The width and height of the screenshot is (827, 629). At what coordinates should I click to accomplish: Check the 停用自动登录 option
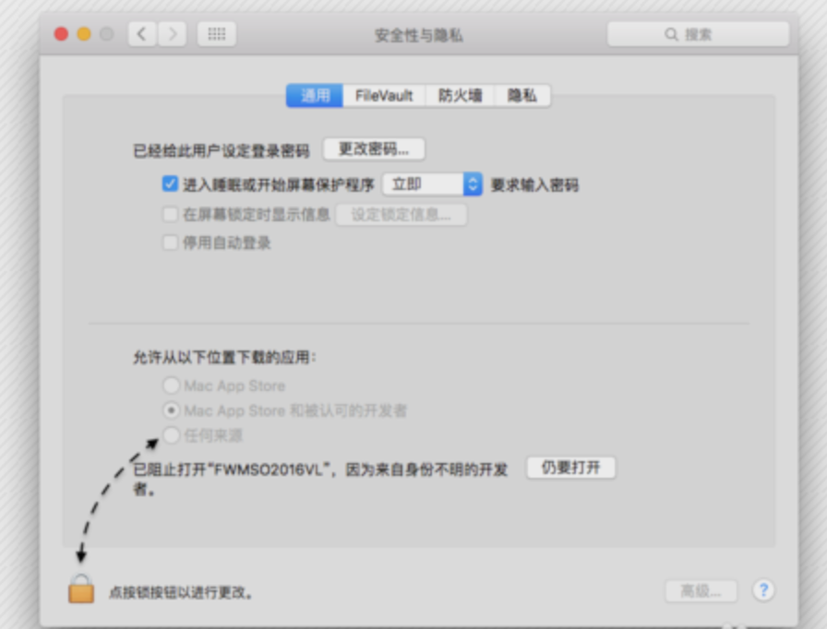pyautogui.click(x=170, y=243)
